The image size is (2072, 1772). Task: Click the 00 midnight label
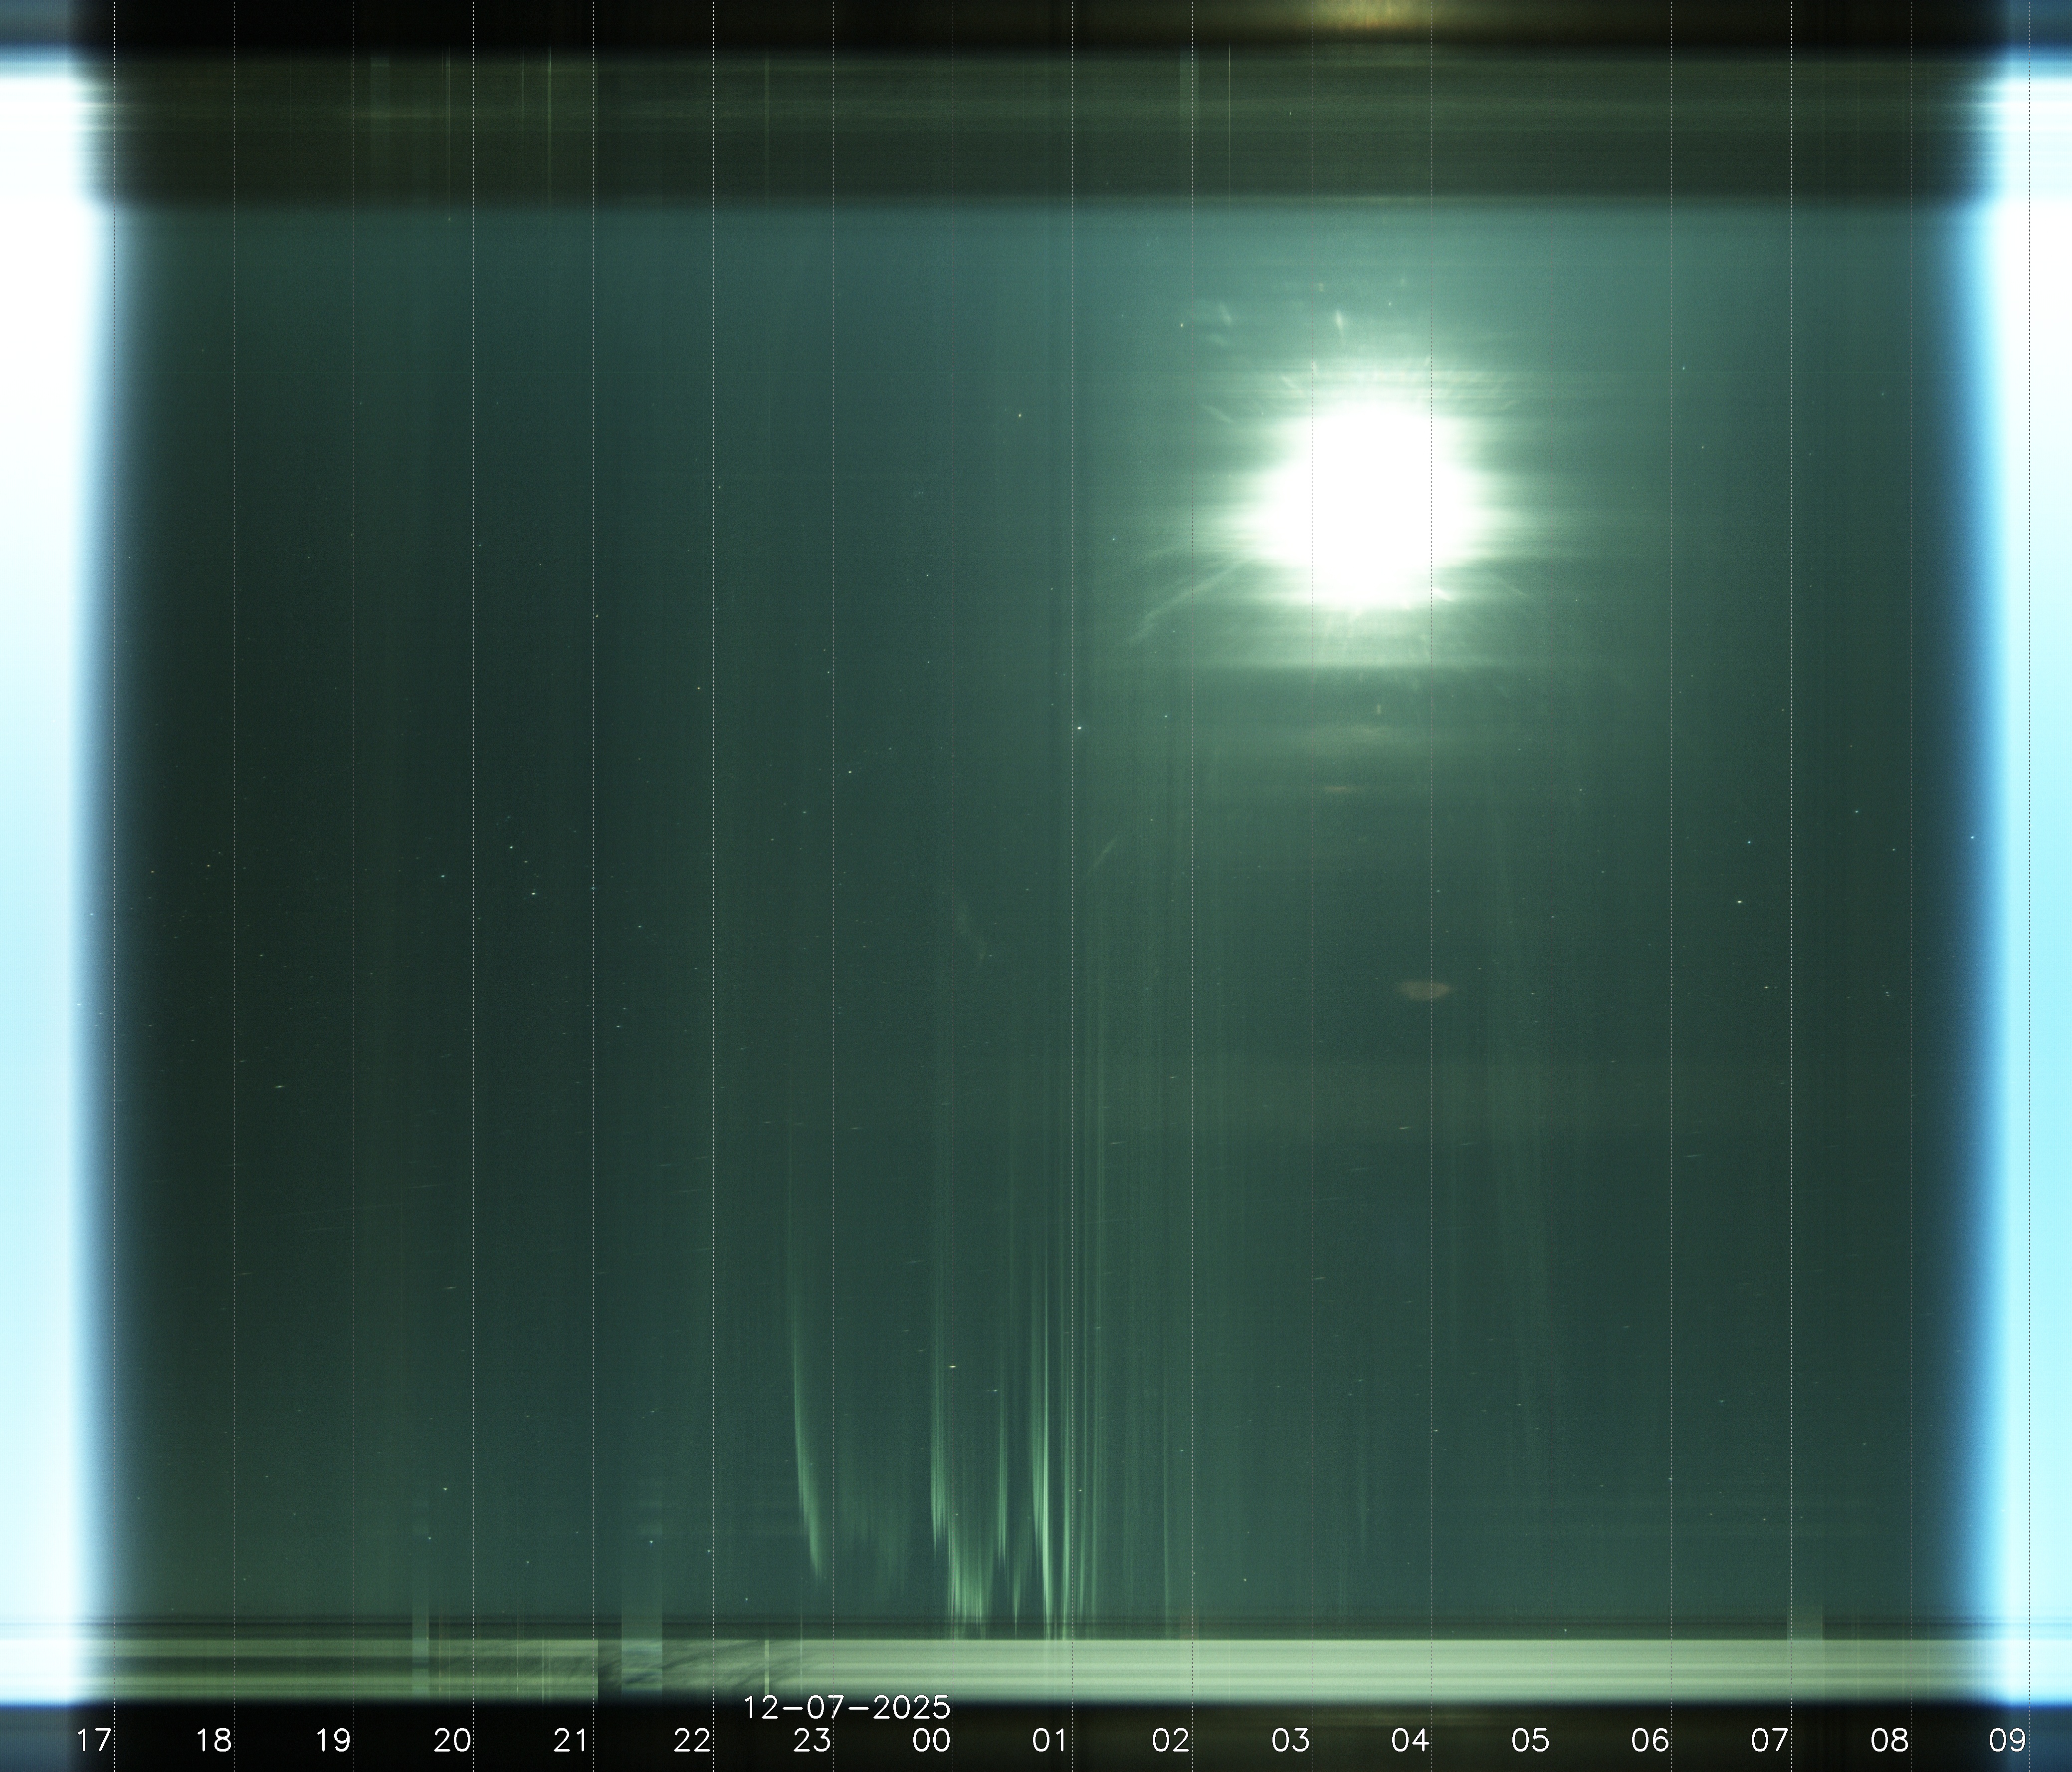(x=931, y=1741)
